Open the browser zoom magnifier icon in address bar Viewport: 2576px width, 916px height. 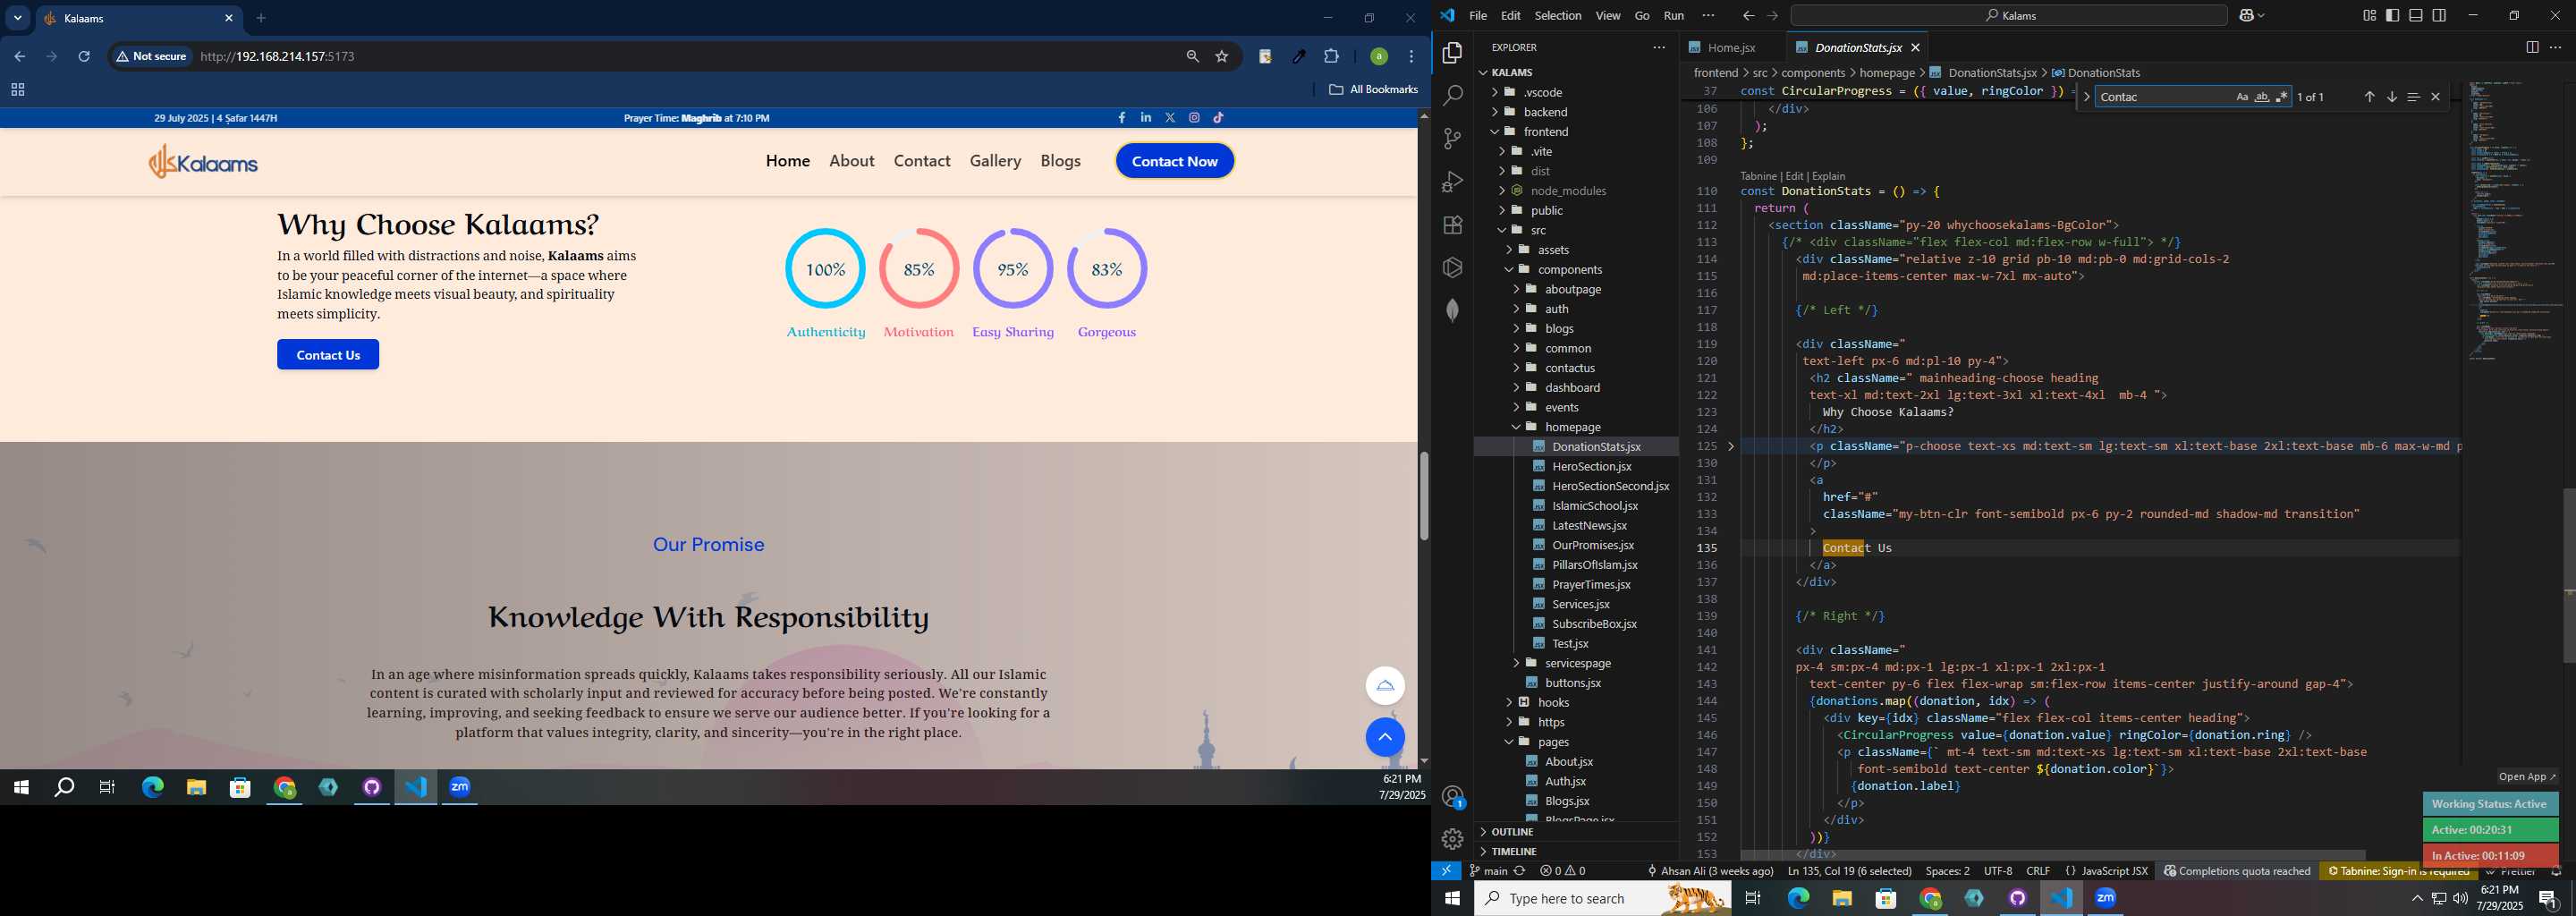click(x=1192, y=57)
